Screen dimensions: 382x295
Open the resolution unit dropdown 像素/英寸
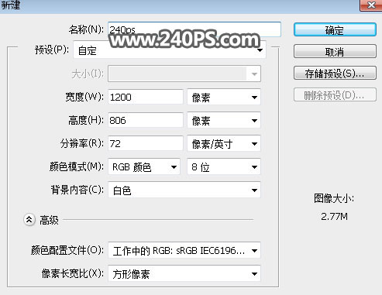pyautogui.click(x=224, y=143)
